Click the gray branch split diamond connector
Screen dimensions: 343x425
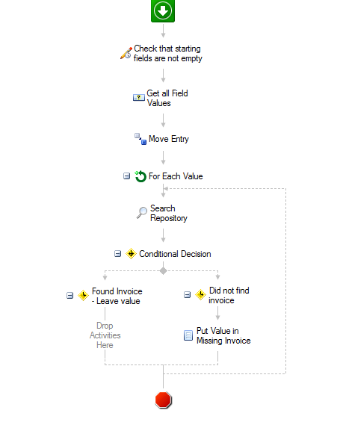(x=163, y=271)
